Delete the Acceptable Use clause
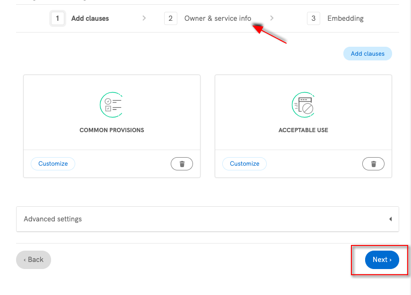The height and width of the screenshot is (295, 411). click(x=373, y=164)
